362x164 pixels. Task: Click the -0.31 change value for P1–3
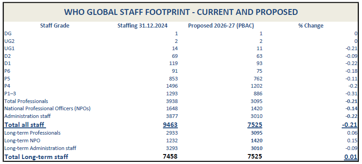tap(352, 94)
